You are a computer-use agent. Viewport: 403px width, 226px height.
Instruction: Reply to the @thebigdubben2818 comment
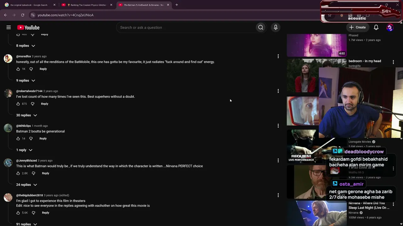(46, 213)
